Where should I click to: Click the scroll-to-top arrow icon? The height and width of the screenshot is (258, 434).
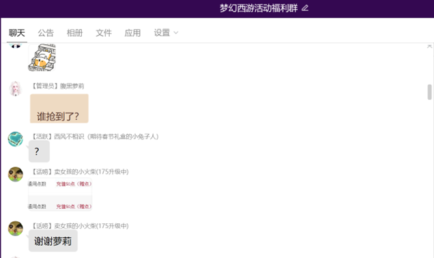[x=429, y=46]
